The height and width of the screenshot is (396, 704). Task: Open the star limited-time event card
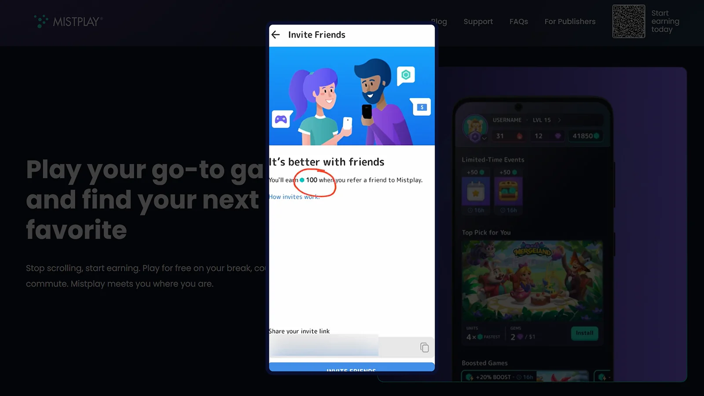476,191
